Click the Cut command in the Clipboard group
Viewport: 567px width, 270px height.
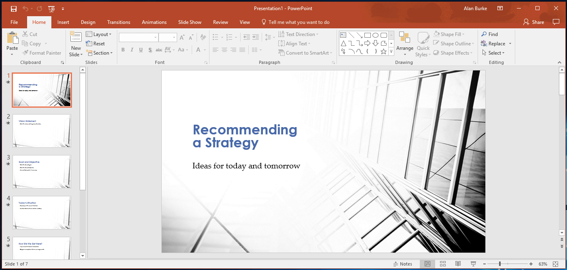pyautogui.click(x=30, y=34)
